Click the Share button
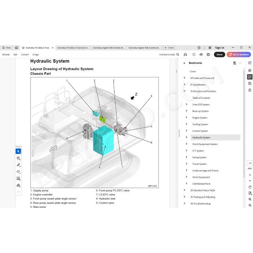The image size is (253, 253). coord(219,55)
